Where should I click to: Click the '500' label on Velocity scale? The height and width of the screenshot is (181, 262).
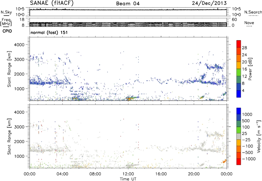pos(246,121)
